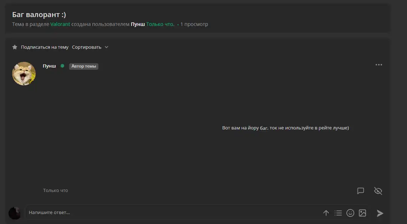Send reply with paper plane icon
Image resolution: width=407 pixels, height=224 pixels.
[x=380, y=213]
